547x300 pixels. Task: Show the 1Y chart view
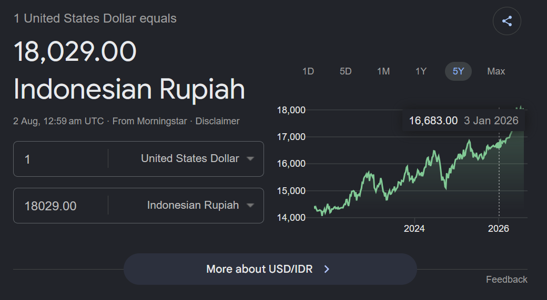click(x=421, y=71)
